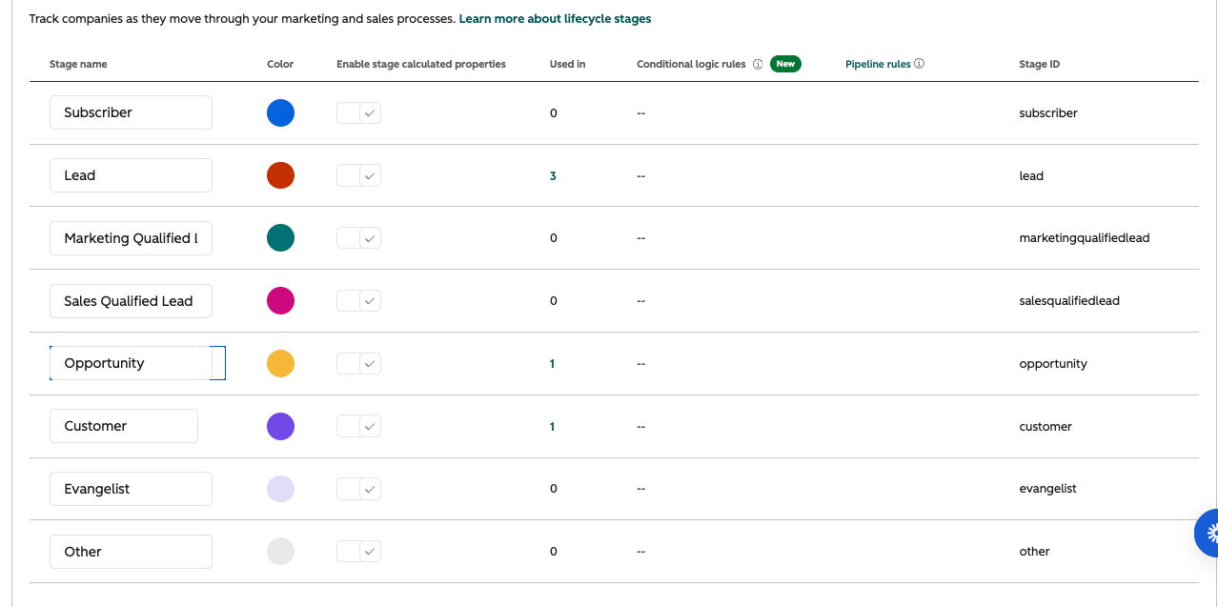Toggle calculated properties for Subscriber stage

point(358,113)
